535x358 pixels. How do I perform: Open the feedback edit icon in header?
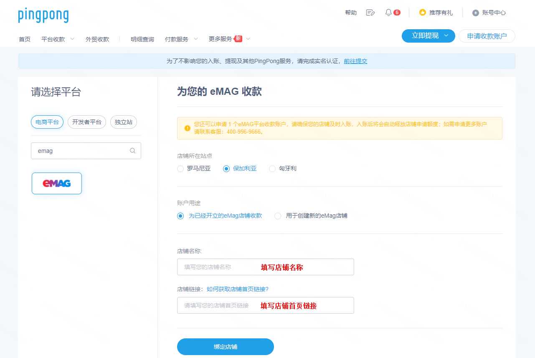pyautogui.click(x=370, y=13)
